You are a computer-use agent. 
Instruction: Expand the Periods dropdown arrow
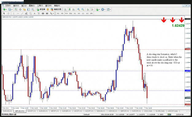(105, 10)
